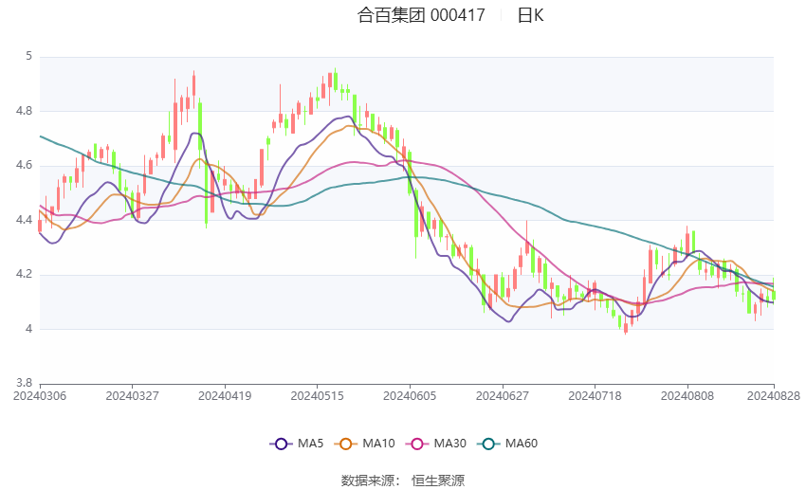Toggle the MA30 legend series

point(436,444)
